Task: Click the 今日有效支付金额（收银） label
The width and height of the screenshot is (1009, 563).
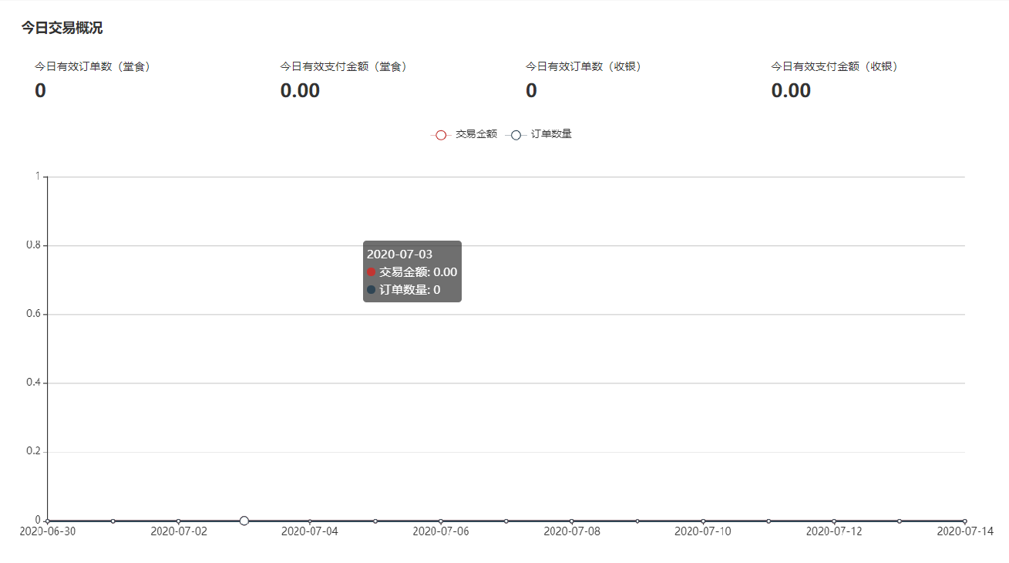Action: [x=836, y=67]
